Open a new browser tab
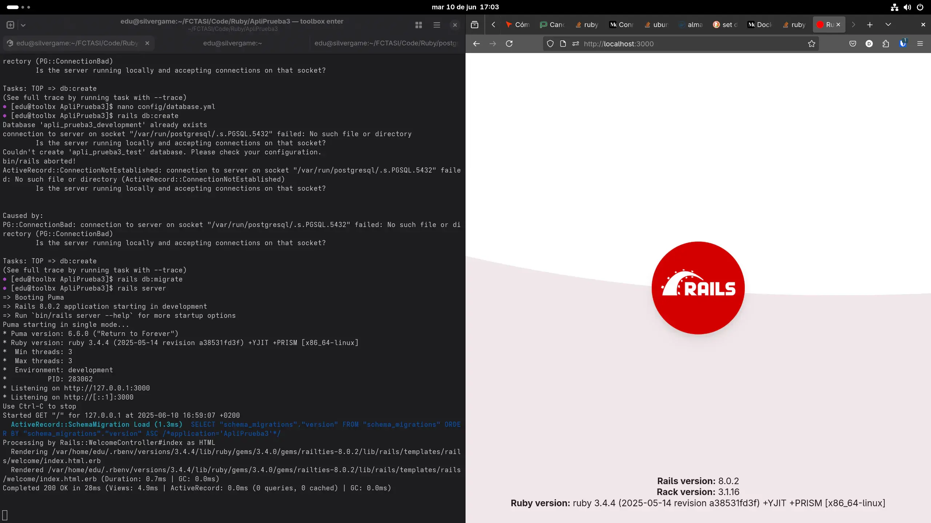 pos(870,25)
